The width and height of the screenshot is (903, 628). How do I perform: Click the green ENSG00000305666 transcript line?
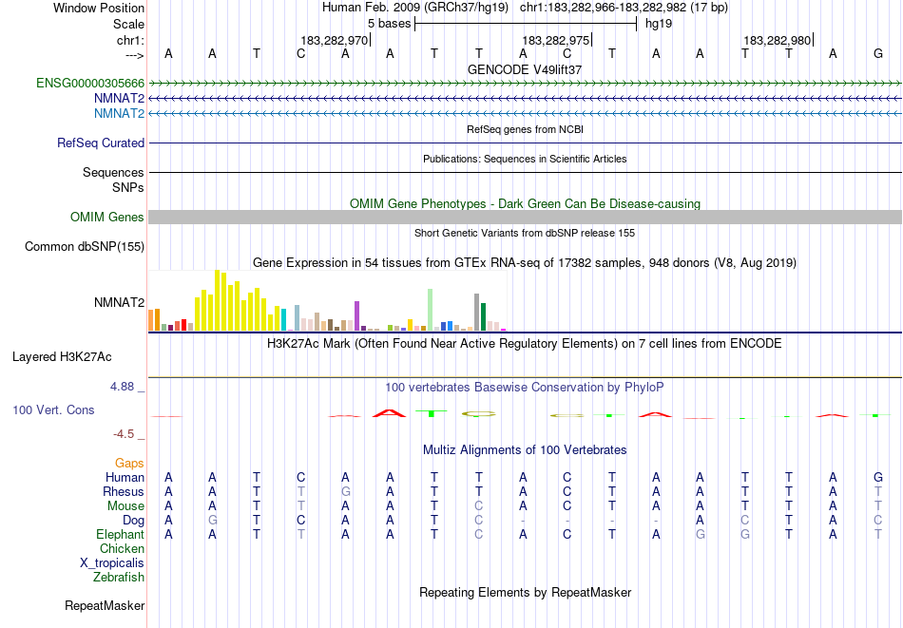[526, 84]
